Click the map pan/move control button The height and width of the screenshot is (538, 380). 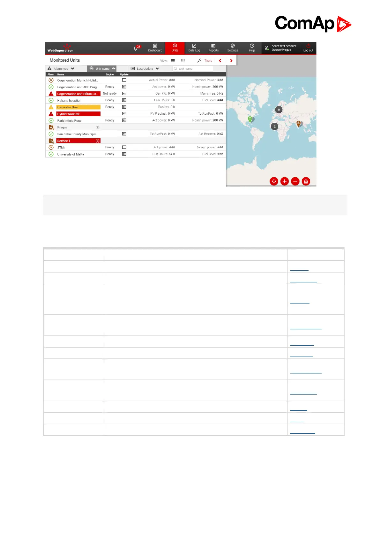coord(274,181)
